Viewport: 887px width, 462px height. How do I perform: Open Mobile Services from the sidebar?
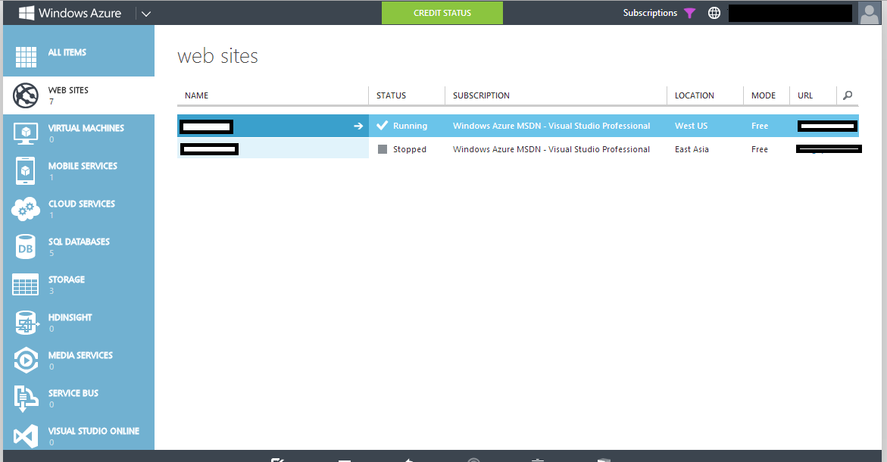click(27, 171)
